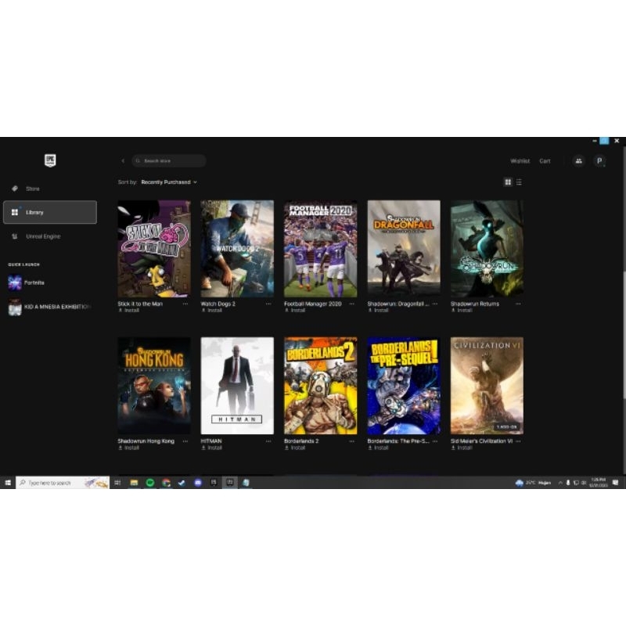Open Shadowrun Dragonfall cover art

point(404,247)
